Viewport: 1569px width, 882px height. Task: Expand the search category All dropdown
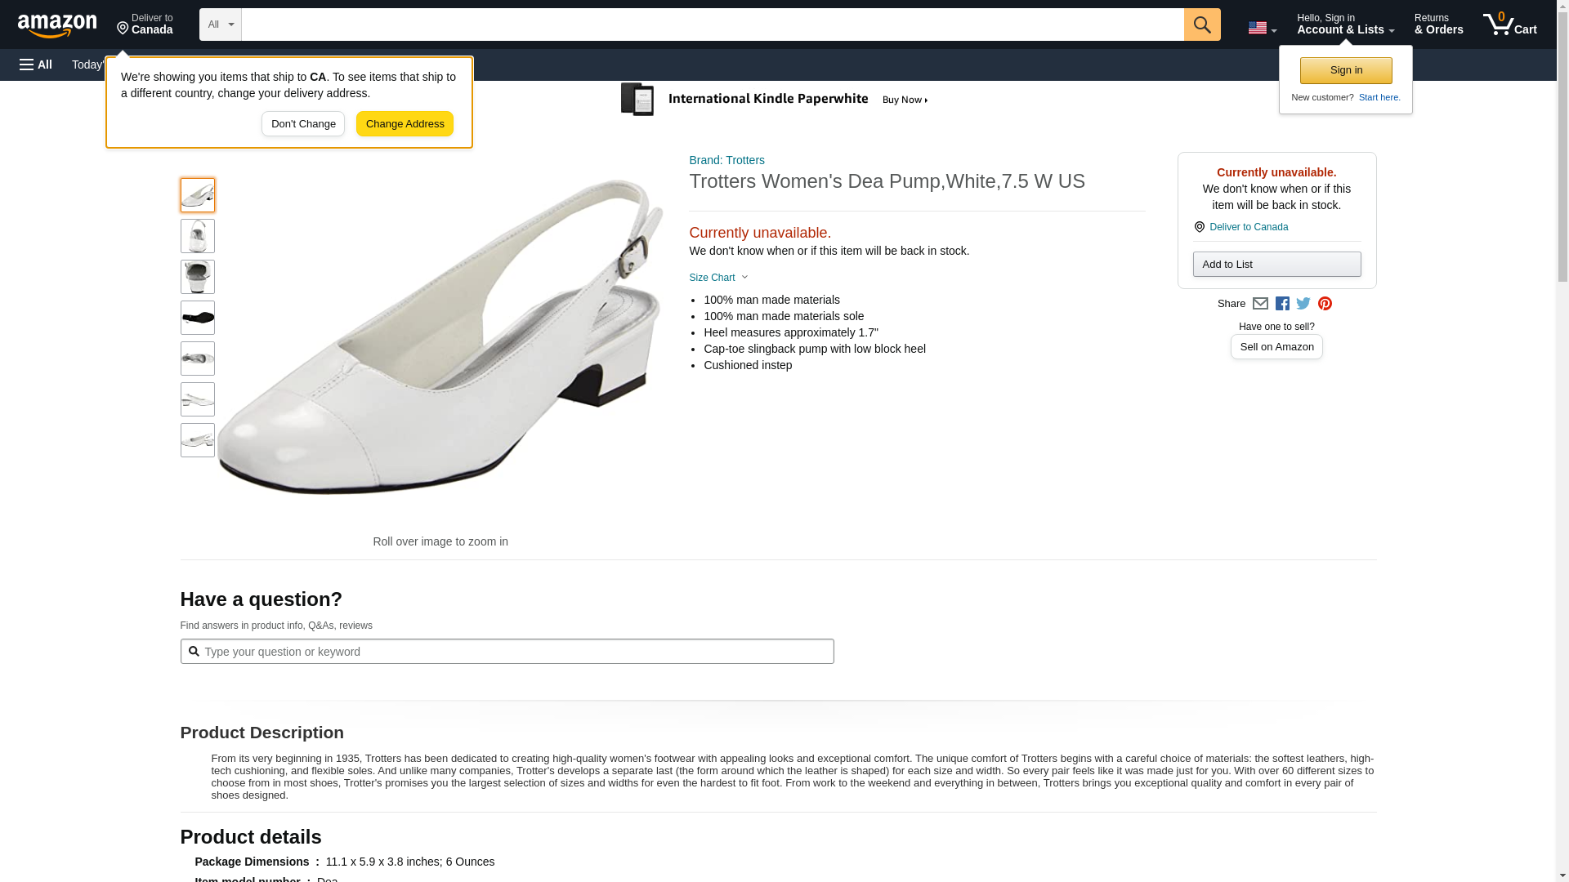click(x=221, y=24)
